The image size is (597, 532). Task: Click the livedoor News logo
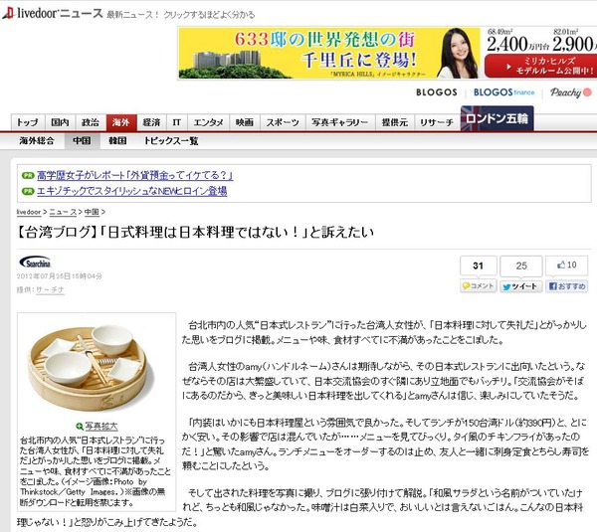pyautogui.click(x=53, y=13)
